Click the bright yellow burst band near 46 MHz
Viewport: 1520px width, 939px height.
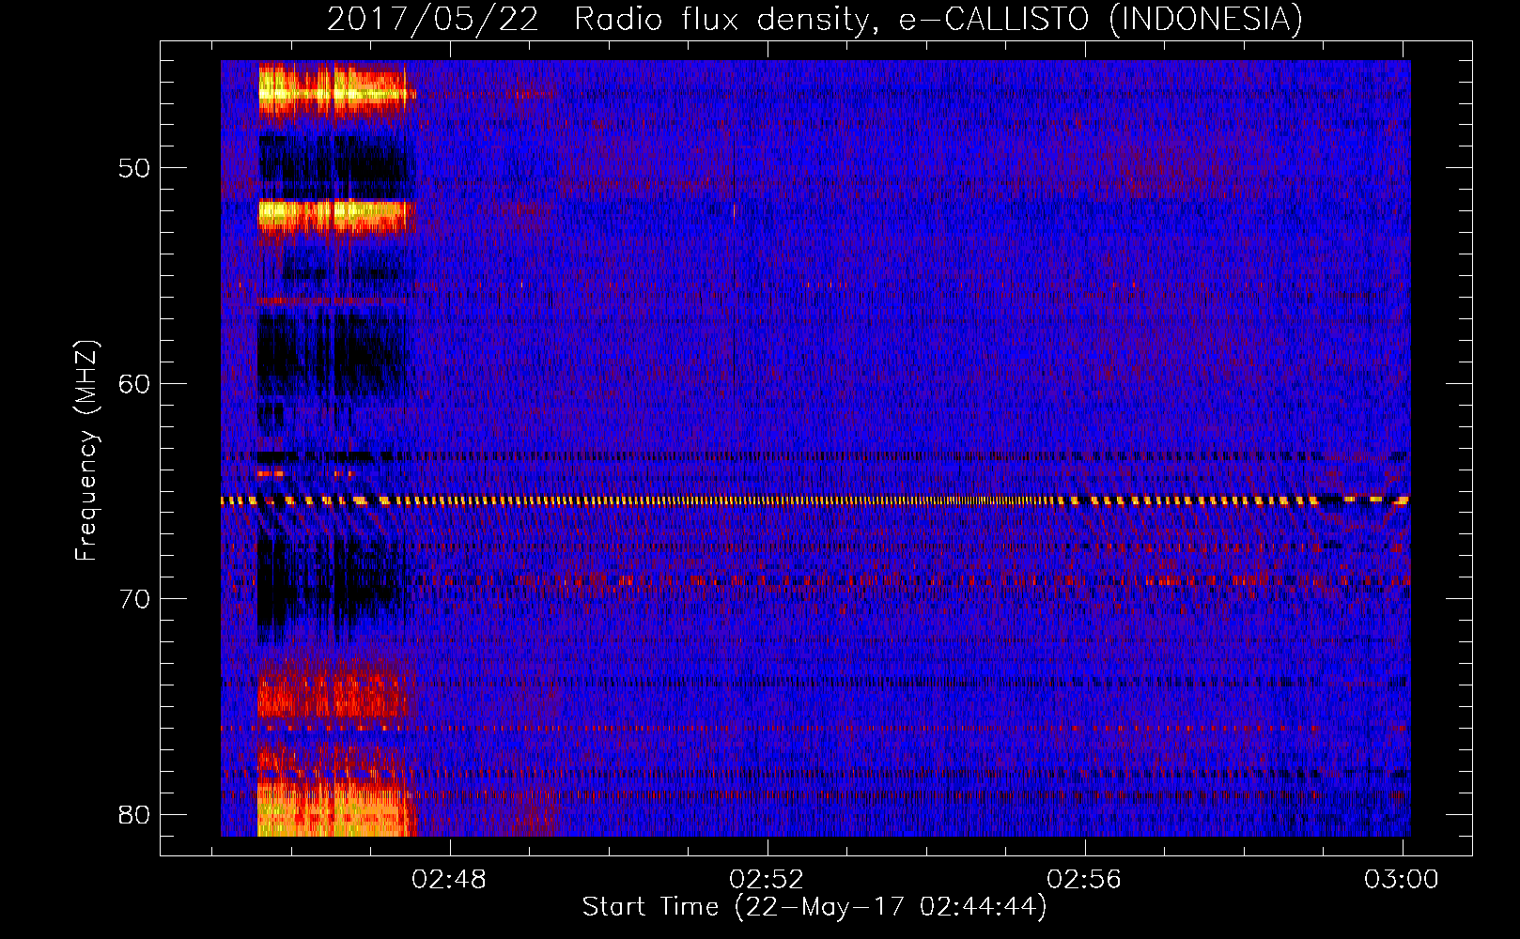(334, 91)
